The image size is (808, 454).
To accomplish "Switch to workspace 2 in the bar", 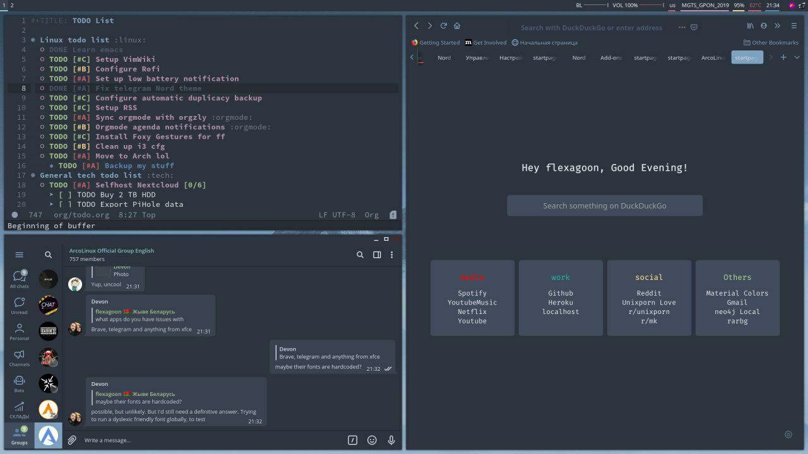I will tap(12, 5).
